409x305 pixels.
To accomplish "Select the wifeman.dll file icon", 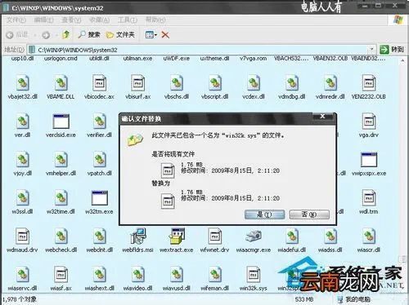I will 215,275.
